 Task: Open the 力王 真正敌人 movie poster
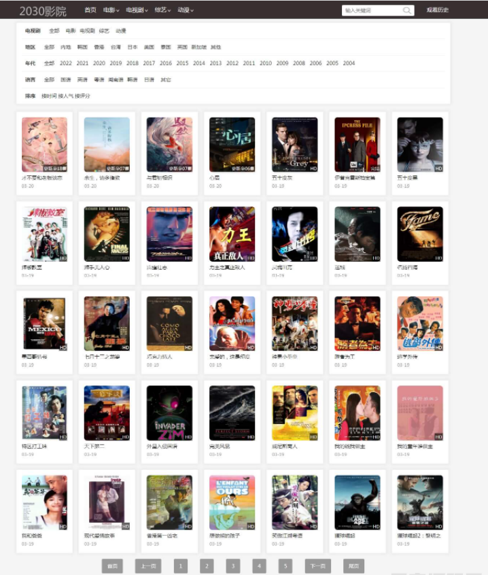click(232, 234)
